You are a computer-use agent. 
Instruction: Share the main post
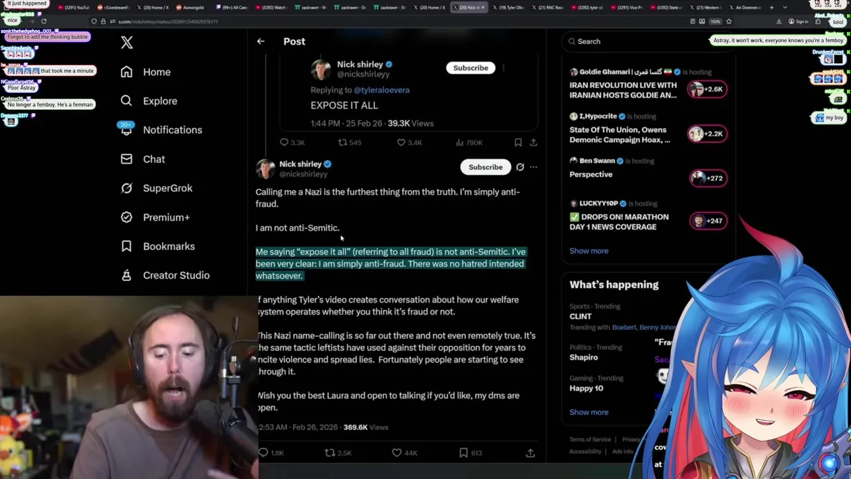point(531,453)
